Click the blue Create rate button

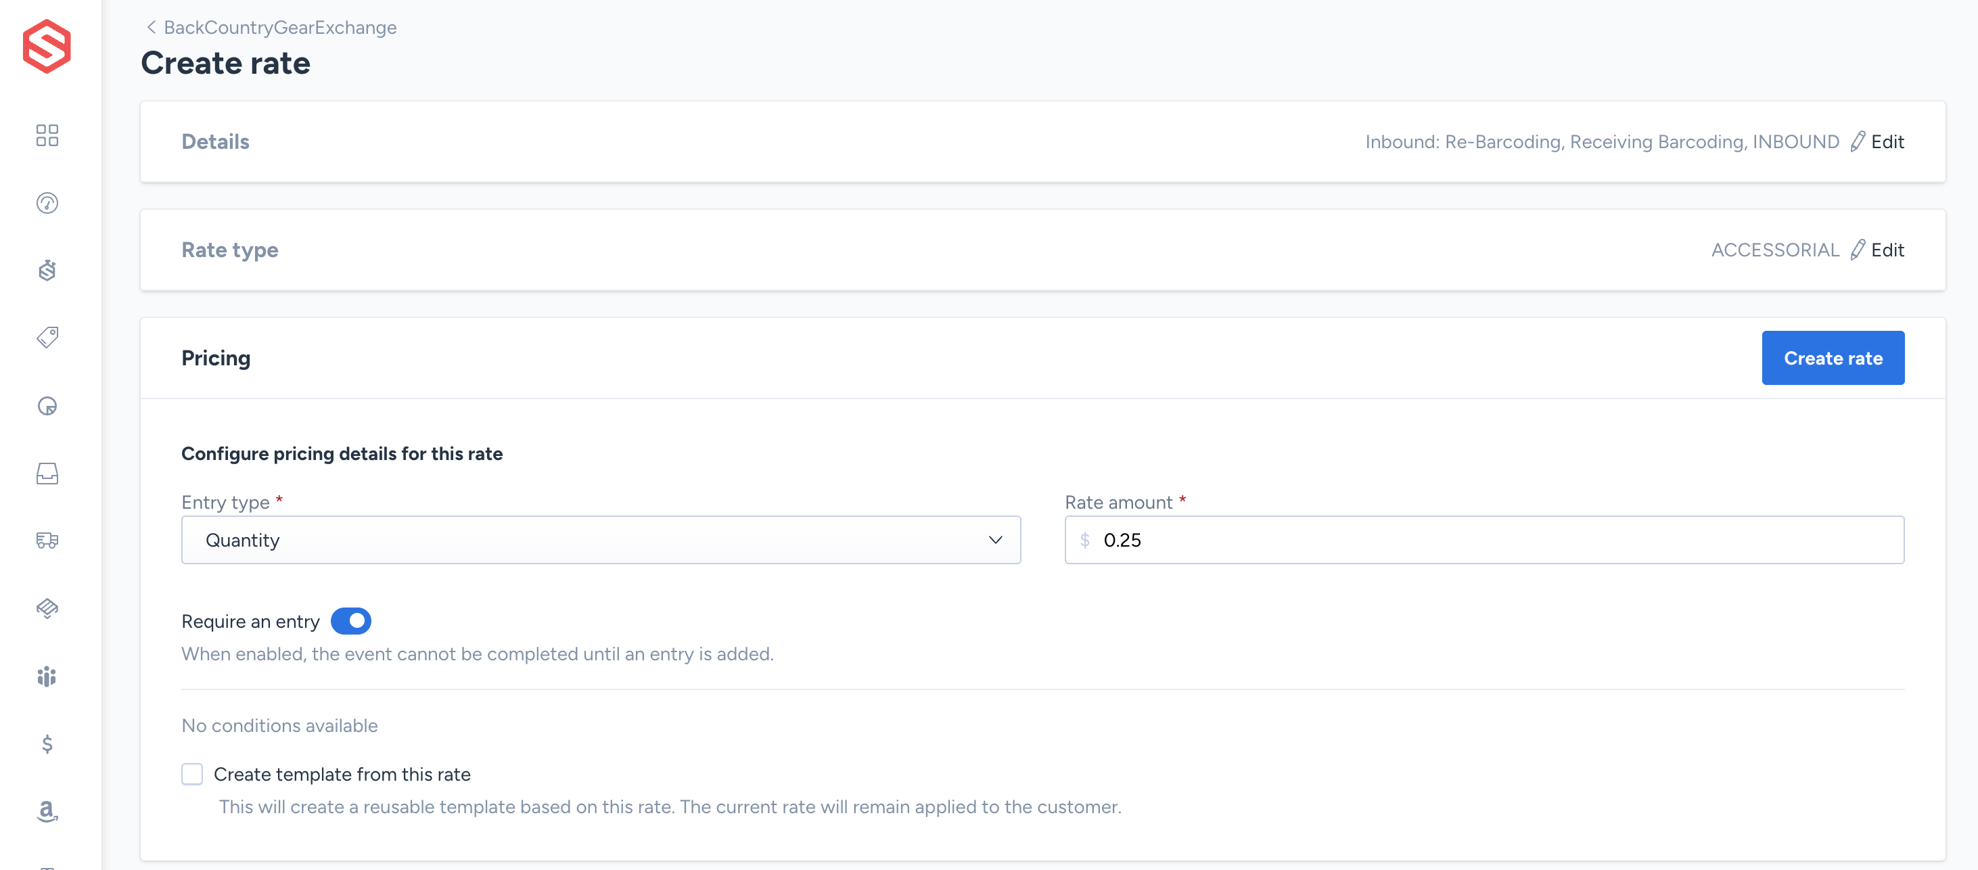coord(1833,358)
